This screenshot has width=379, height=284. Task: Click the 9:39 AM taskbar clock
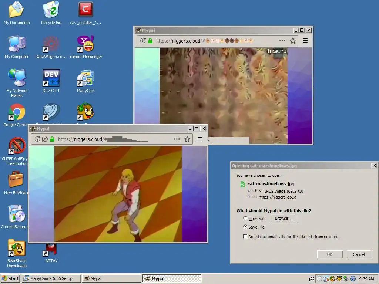pyautogui.click(x=366, y=279)
